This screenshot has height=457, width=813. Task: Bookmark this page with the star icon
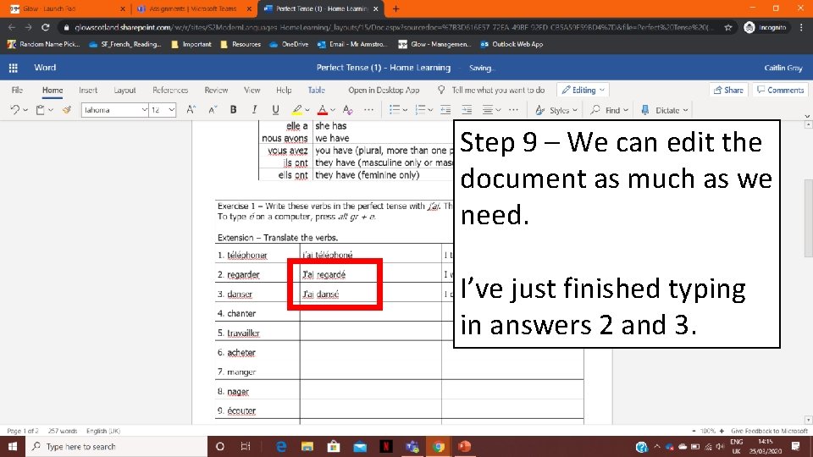(728, 27)
